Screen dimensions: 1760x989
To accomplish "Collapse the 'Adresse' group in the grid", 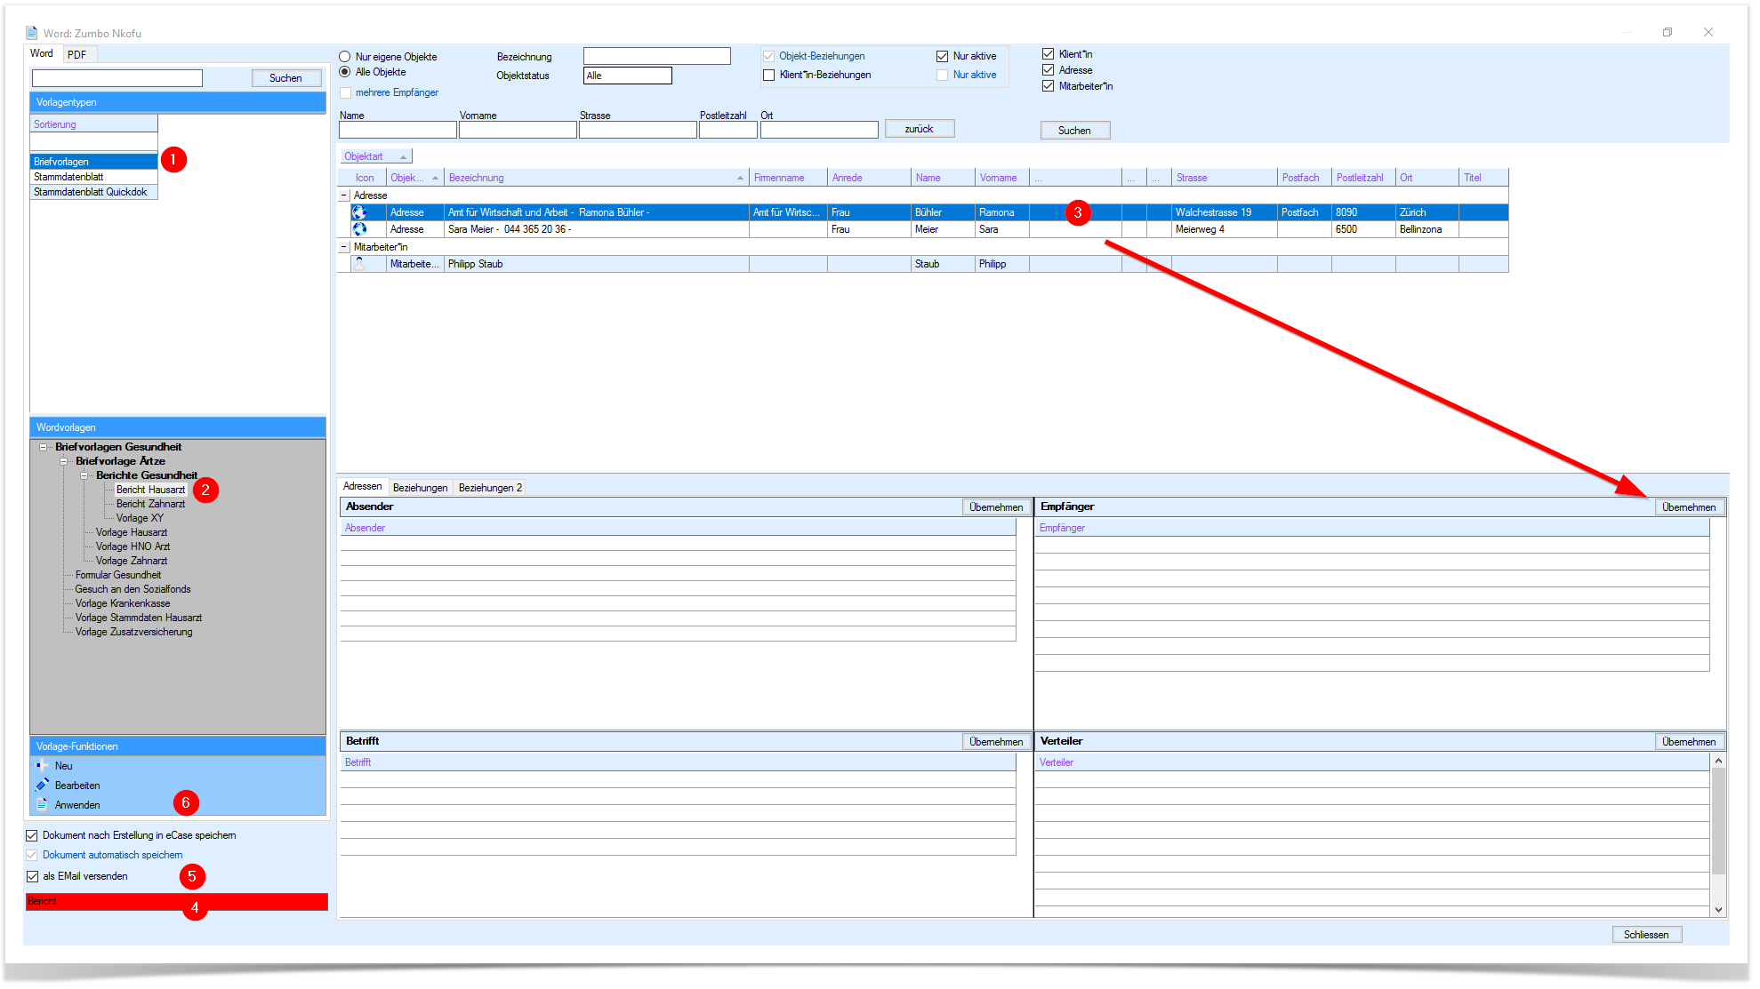I will pyautogui.click(x=344, y=195).
